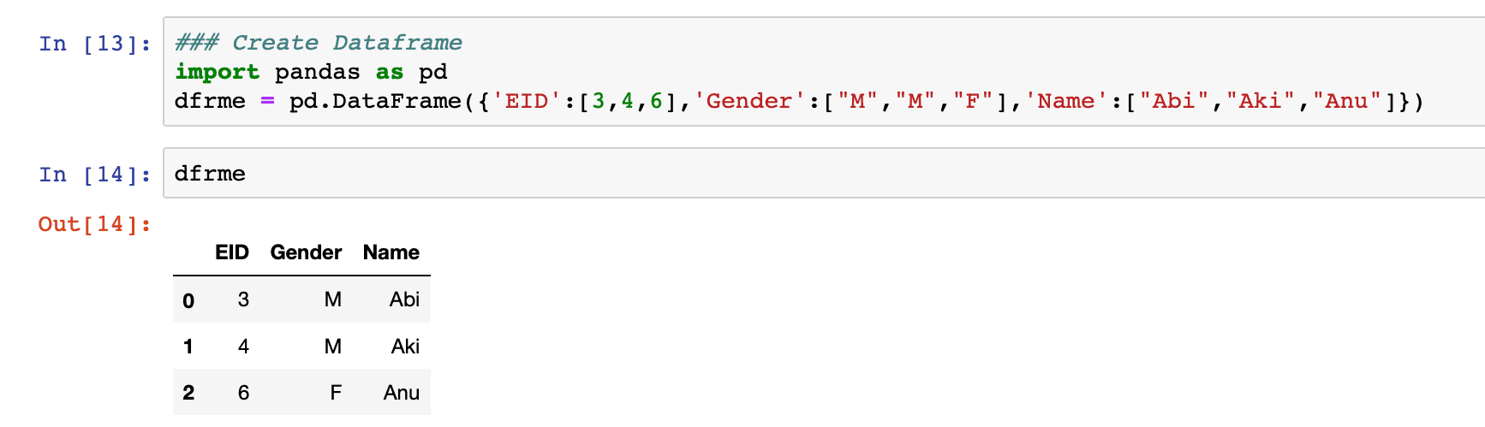Click the pd.DataFrame text in code
Image resolution: width=1485 pixels, height=427 pixels.
375,101
